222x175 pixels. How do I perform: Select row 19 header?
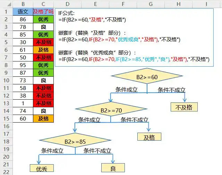tap(6, 149)
